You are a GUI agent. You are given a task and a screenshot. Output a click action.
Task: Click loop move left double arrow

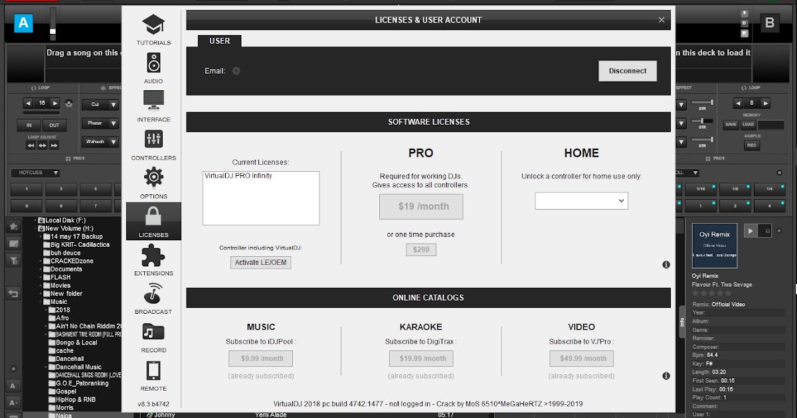31,145
